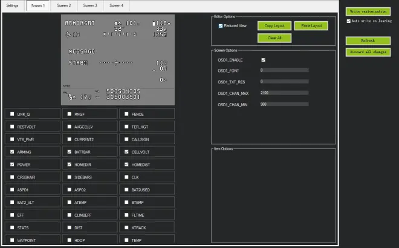The width and height of the screenshot is (399, 248).
Task: Switch to the Screen 2 tab
Action: (64, 5)
